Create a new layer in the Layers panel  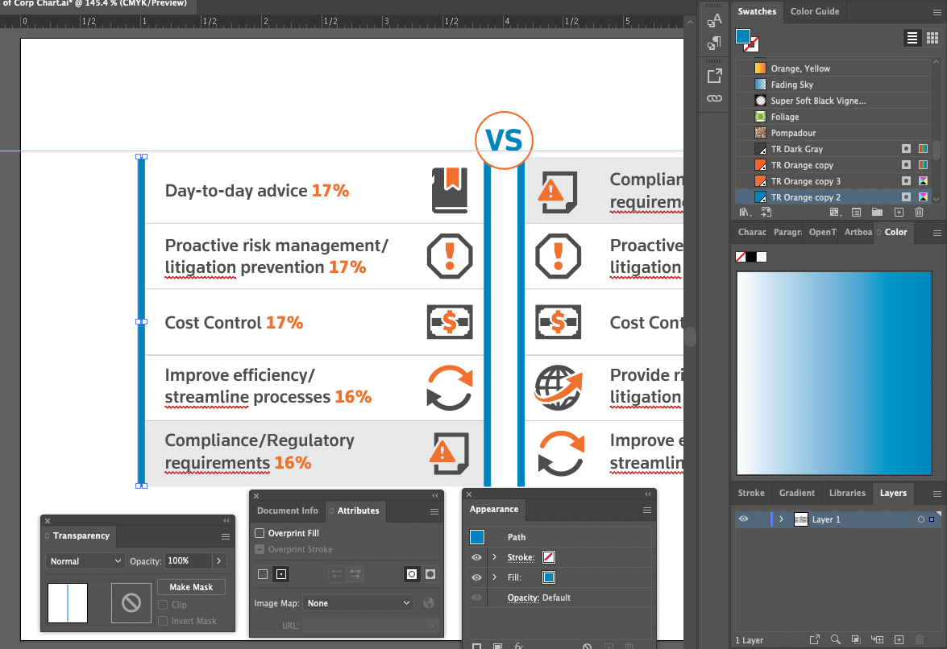899,639
